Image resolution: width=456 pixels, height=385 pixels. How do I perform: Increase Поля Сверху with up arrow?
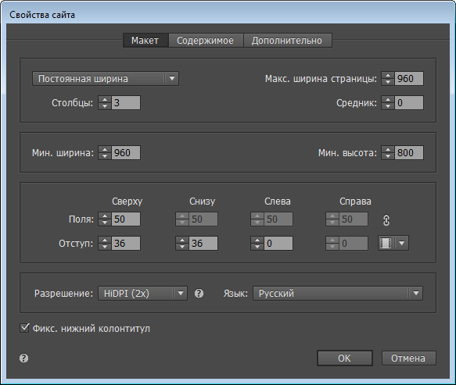(x=105, y=216)
